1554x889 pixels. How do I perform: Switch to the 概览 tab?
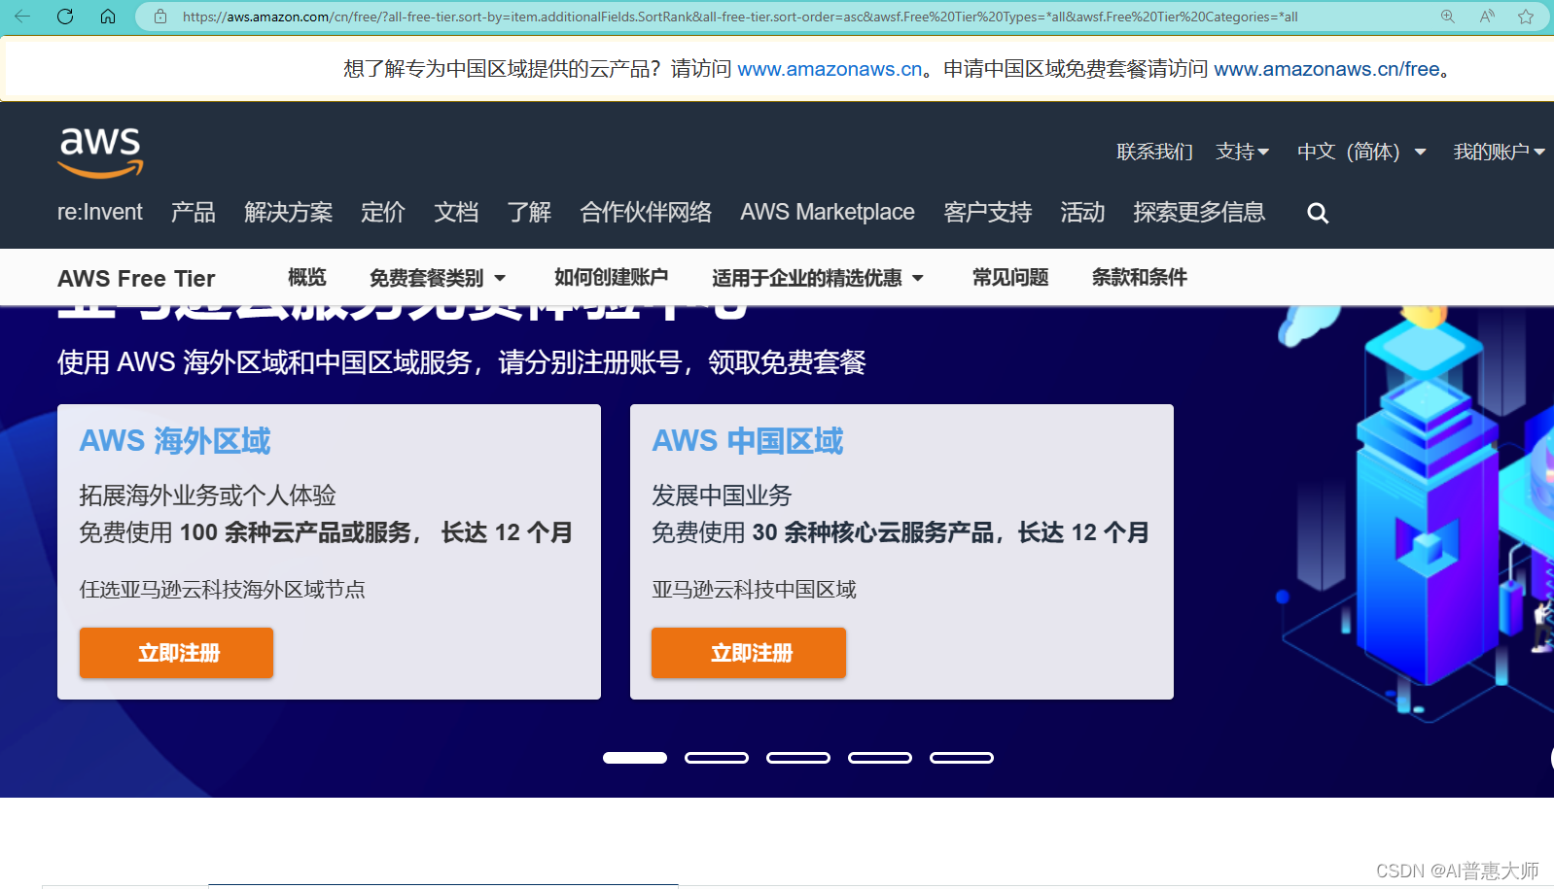click(x=307, y=278)
